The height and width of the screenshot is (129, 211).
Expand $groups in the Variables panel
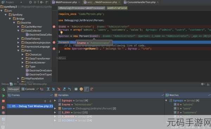pyautogui.click(x=55, y=100)
